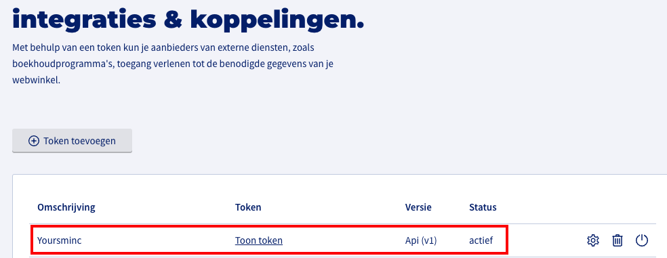Click the Api (v1) version value
This screenshot has height=258, width=667.
(421, 240)
